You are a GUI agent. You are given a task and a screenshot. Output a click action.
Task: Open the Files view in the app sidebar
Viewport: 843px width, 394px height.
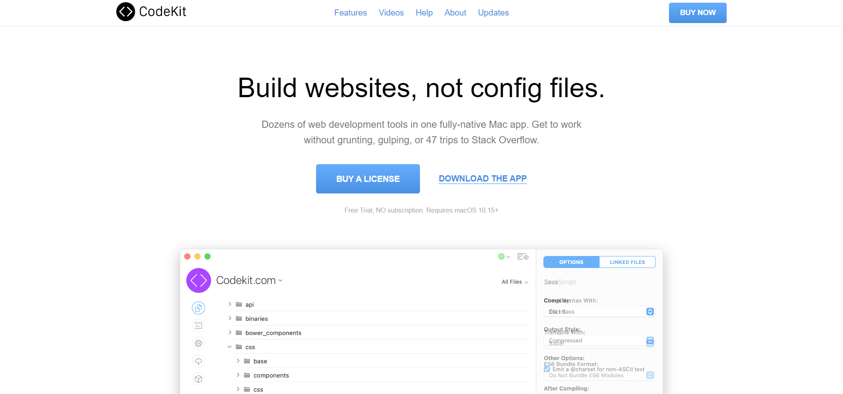coord(198,308)
